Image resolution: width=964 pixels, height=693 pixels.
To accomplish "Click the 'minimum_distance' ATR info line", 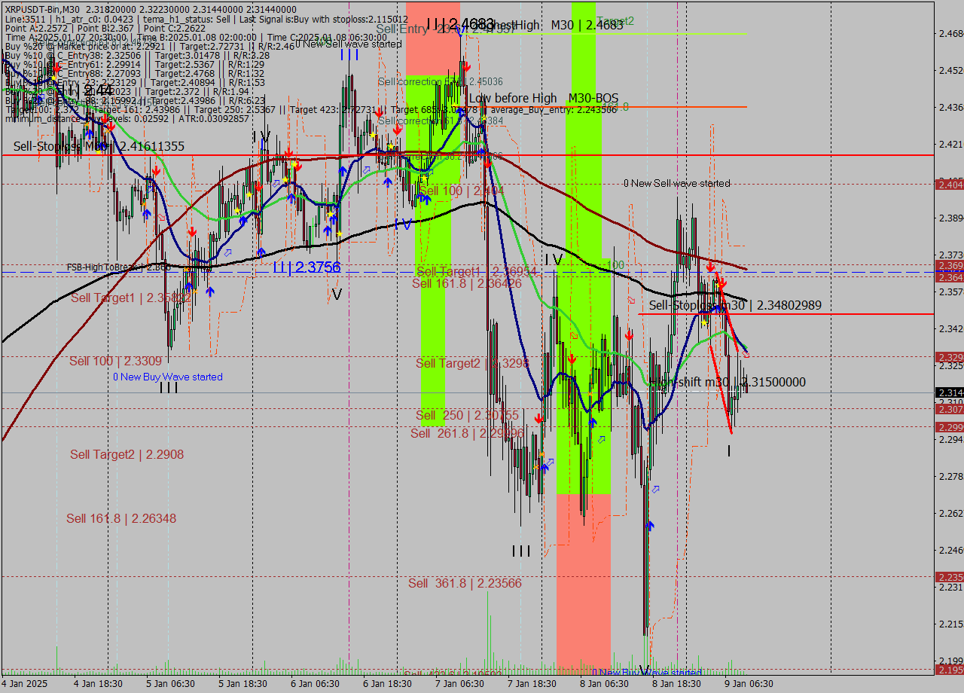I will (127, 119).
